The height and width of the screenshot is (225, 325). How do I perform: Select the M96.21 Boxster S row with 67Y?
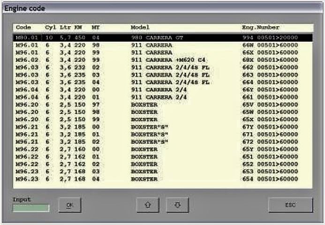[x=163, y=127]
